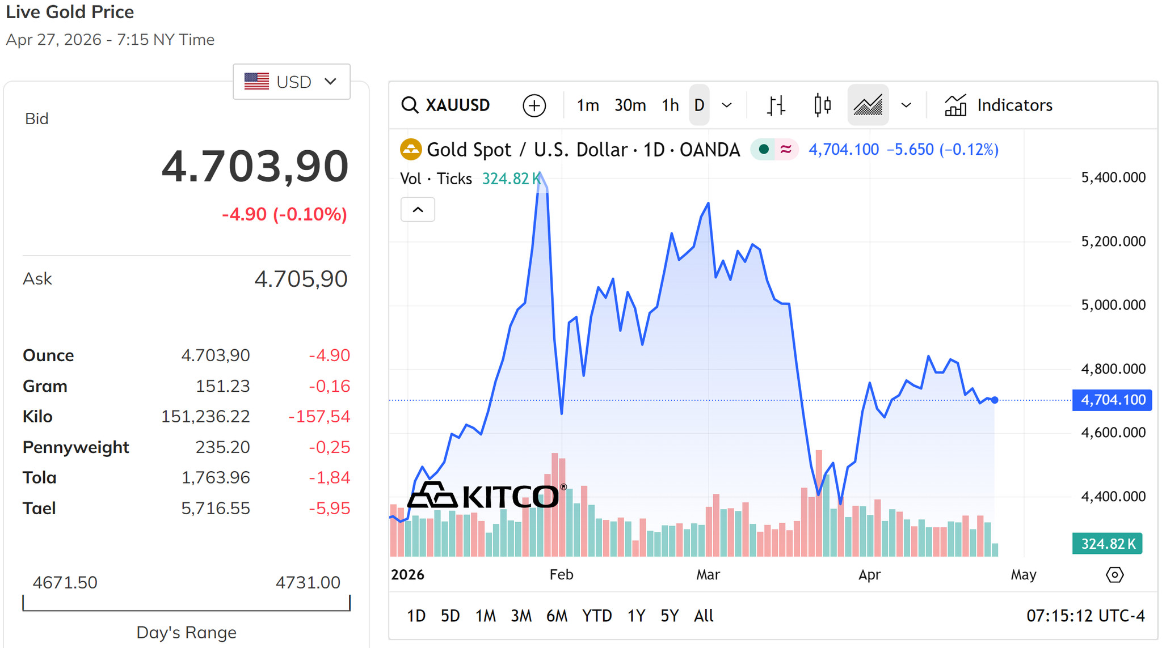Click the compare symbol plus icon
The width and height of the screenshot is (1162, 648).
(534, 105)
